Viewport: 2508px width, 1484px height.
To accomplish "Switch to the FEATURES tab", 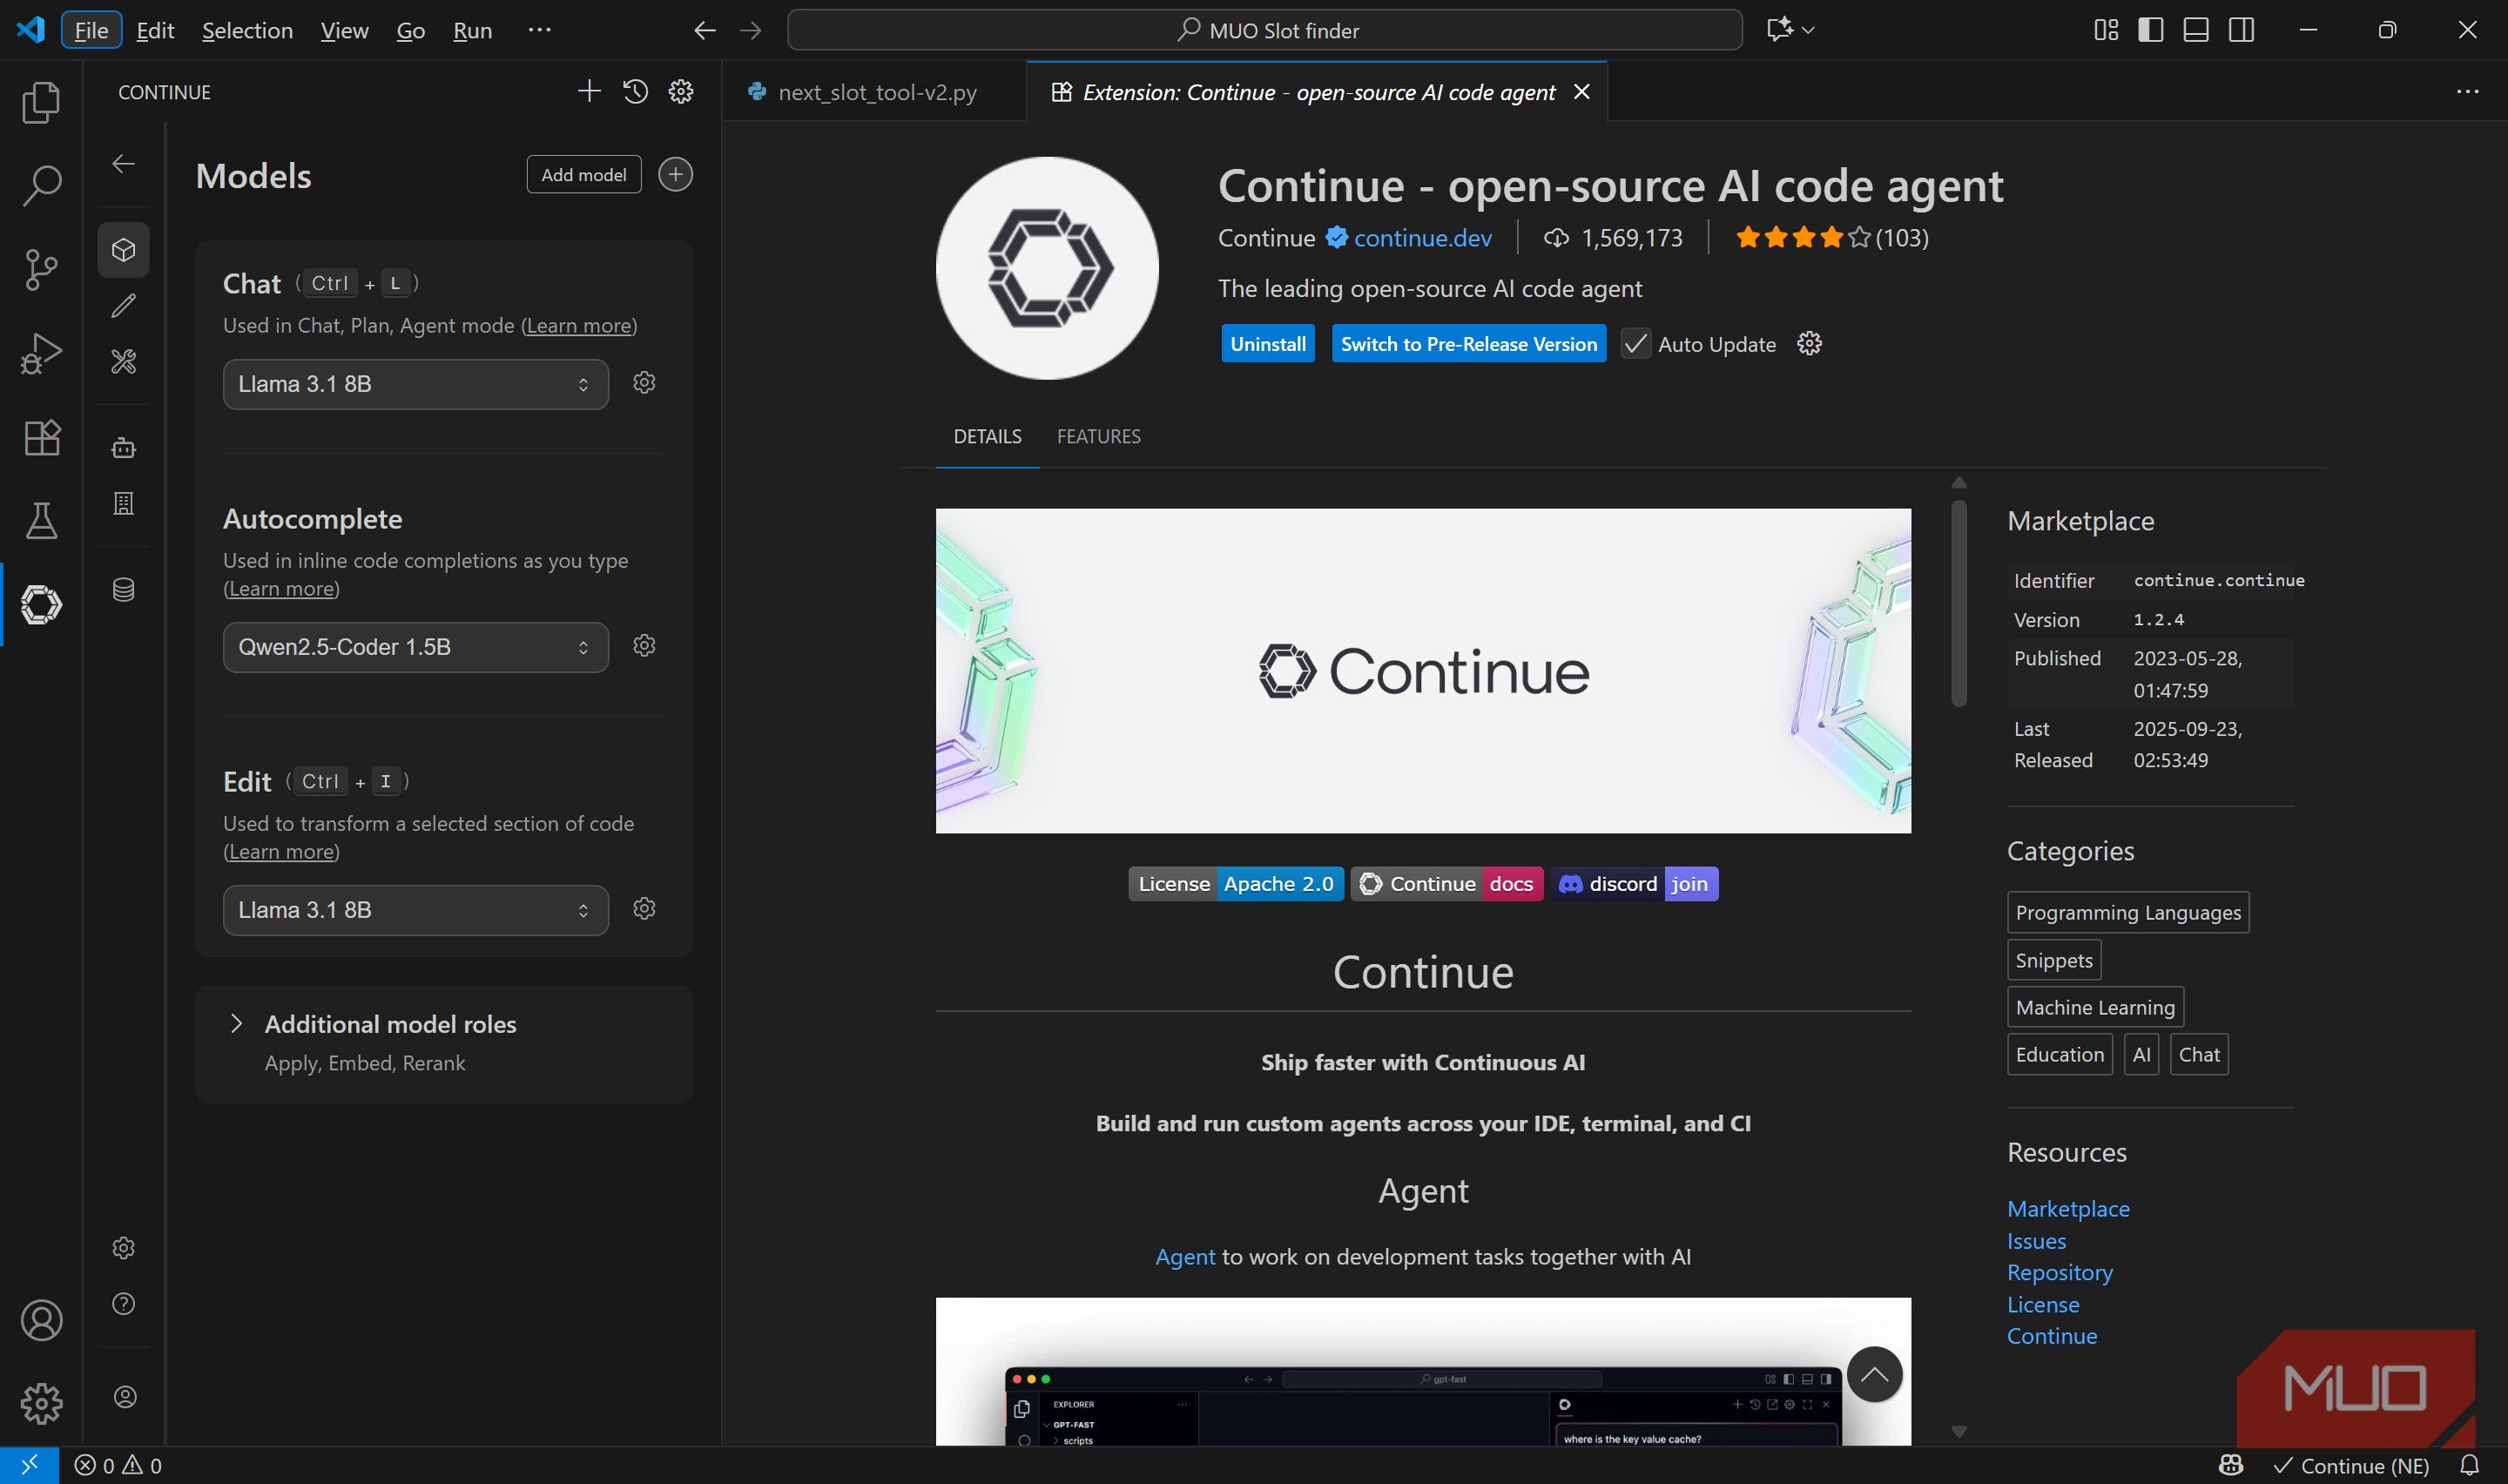I will point(1099,436).
